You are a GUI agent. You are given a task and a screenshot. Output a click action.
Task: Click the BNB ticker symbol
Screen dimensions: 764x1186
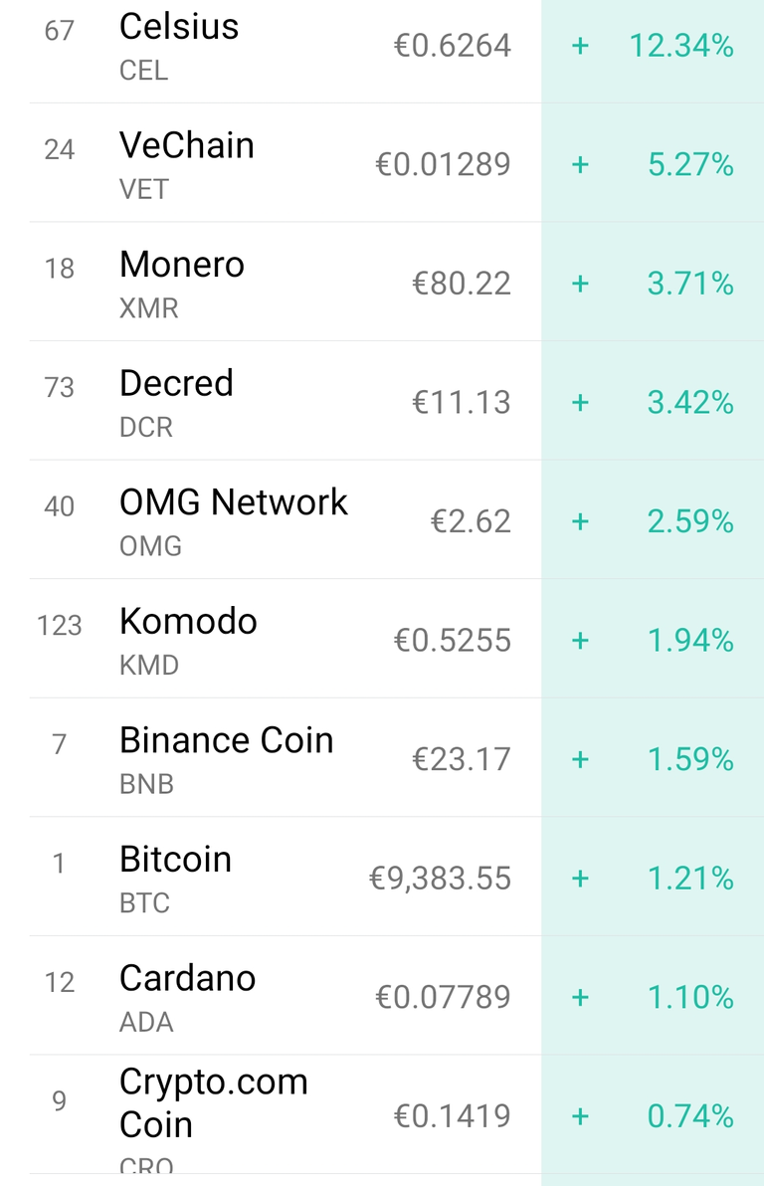pos(147,784)
